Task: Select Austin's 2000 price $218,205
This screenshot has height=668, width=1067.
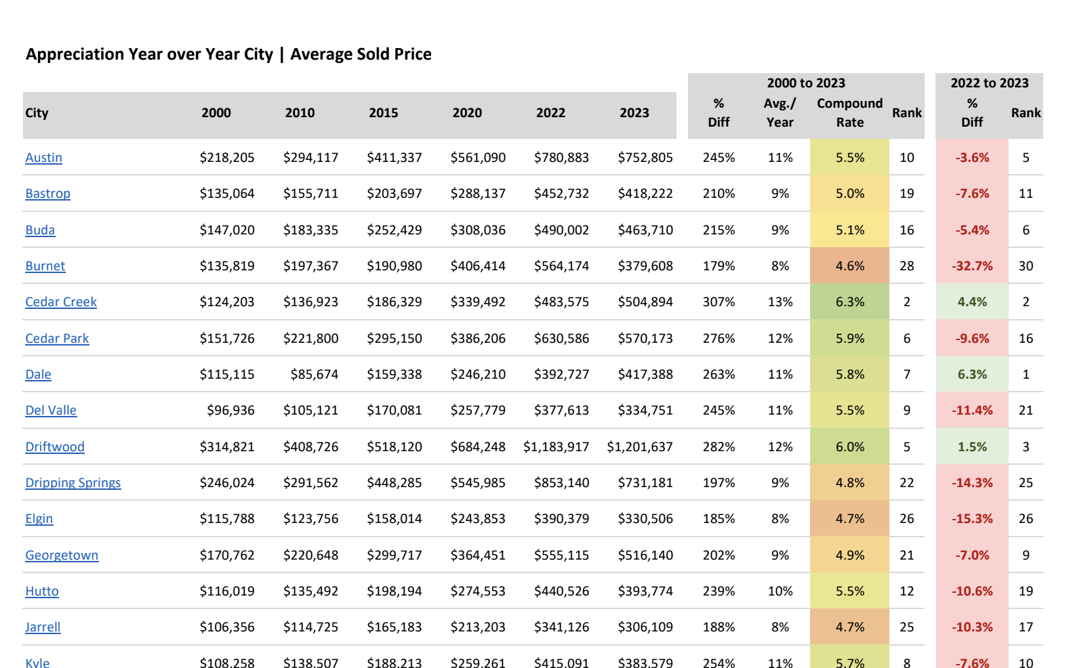Action: click(227, 158)
